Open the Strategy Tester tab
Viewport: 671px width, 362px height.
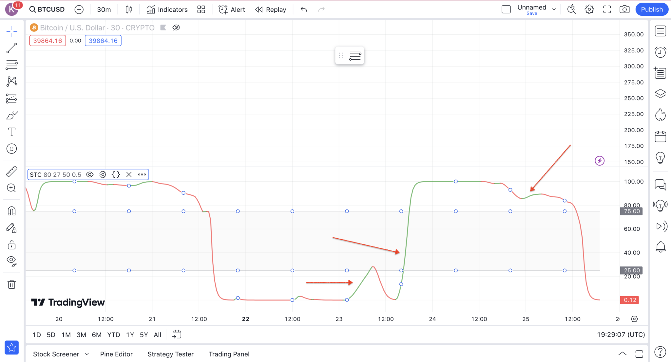click(x=170, y=354)
